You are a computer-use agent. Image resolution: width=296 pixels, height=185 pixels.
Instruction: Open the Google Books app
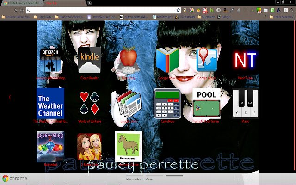[x=167, y=61]
